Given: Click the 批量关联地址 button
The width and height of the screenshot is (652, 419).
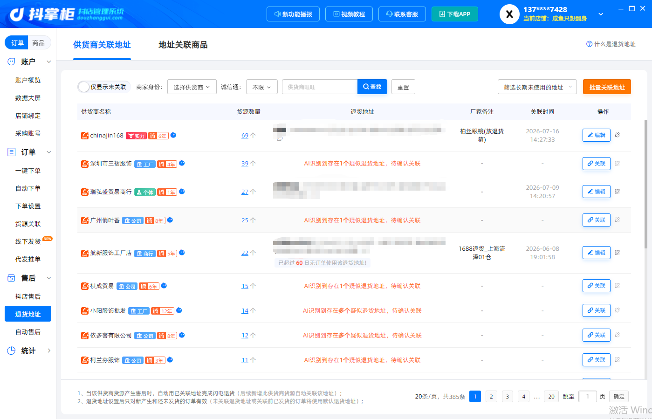Looking at the screenshot, I should (607, 87).
